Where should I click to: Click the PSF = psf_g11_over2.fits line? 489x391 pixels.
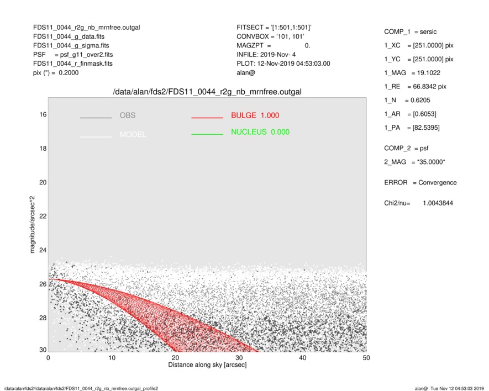(x=73, y=55)
